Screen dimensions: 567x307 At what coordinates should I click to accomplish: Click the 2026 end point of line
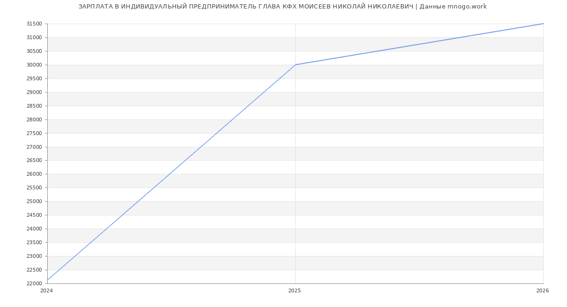543,24
